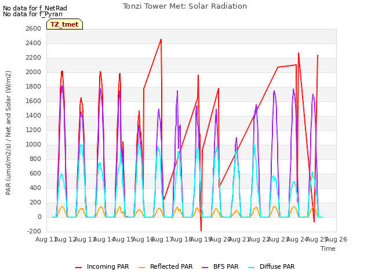The image size is (371, 278).
Task: Click the red Incoming PAR legend swatch
Action: (79, 267)
